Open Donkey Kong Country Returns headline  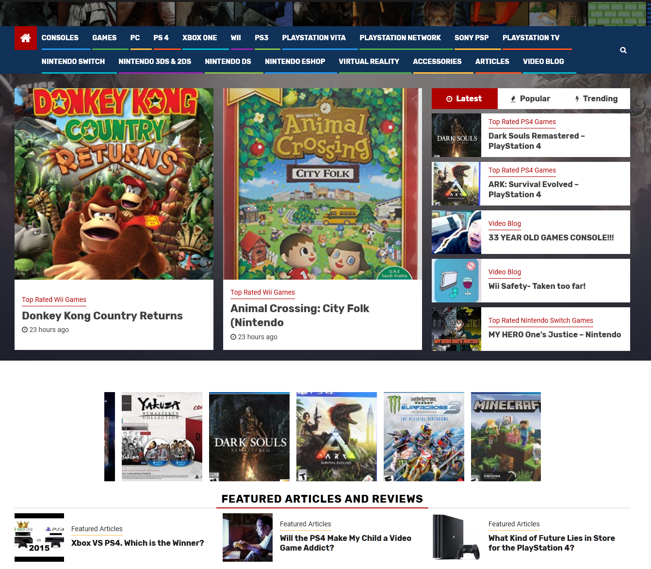[102, 316]
